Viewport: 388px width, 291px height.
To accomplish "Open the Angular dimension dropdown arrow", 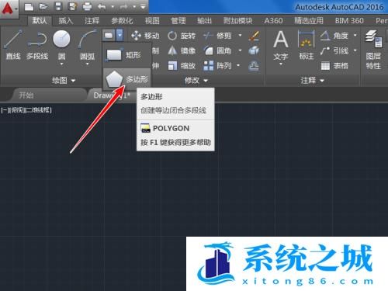I will (355, 35).
